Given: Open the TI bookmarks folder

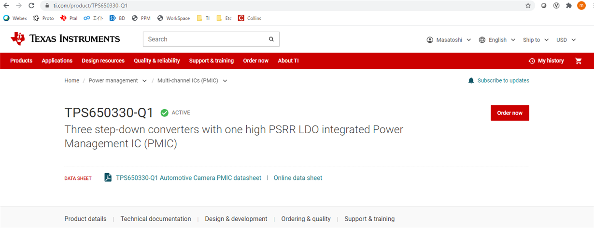Looking at the screenshot, I should click(x=203, y=18).
